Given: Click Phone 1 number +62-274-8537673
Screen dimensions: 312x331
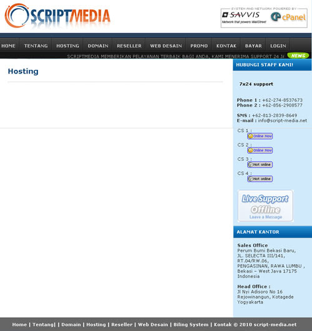Looking at the screenshot, I should pos(282,100).
